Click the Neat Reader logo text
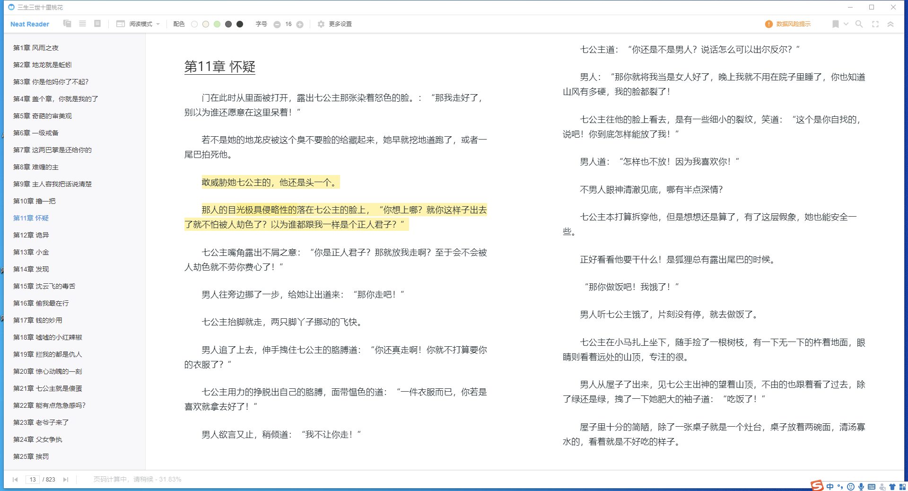This screenshot has height=491, width=908. [30, 24]
